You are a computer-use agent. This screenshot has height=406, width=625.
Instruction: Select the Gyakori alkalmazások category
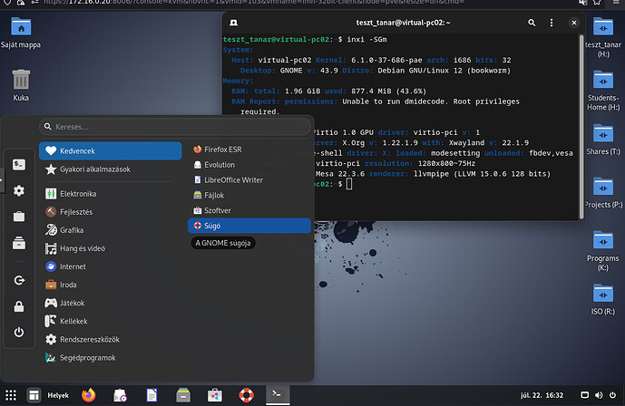pyautogui.click(x=94, y=169)
